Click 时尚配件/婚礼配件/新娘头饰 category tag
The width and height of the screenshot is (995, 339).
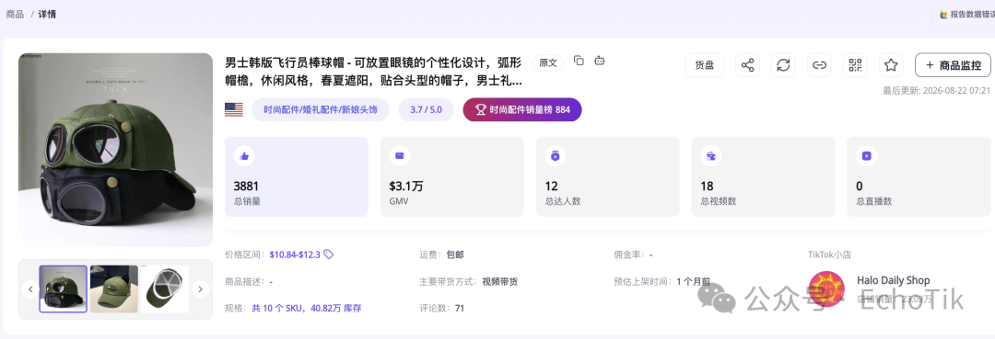pos(321,109)
